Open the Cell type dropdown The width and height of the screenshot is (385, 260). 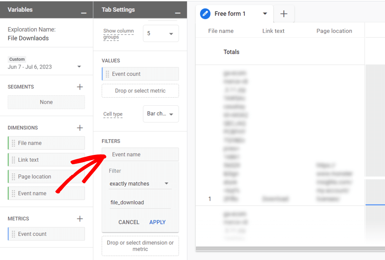(161, 114)
